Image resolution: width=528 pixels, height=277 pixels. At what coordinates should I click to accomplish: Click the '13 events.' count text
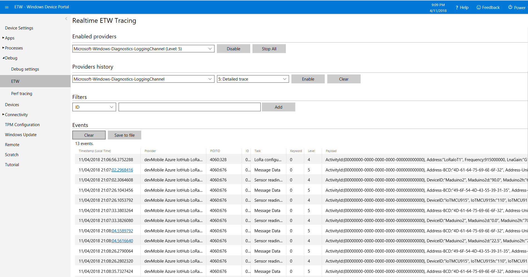(84, 144)
